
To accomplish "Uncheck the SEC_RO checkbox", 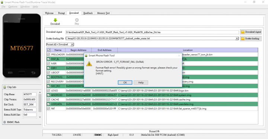I will [48, 86].
